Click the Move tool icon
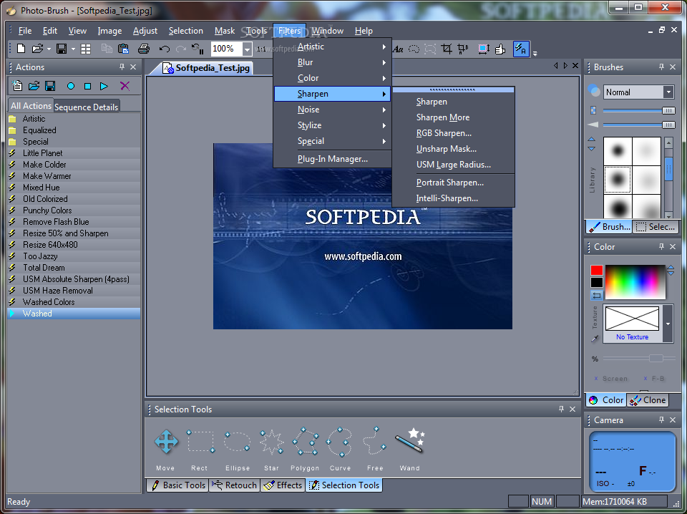Viewport: 687px width, 514px height. tap(166, 442)
